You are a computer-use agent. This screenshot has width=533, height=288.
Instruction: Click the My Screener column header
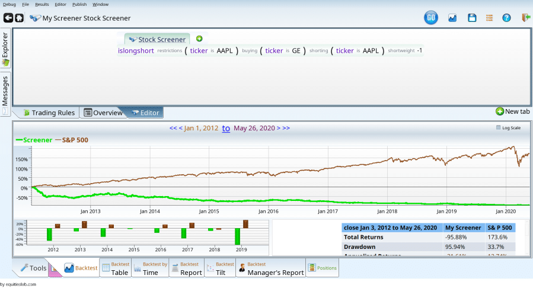click(463, 228)
